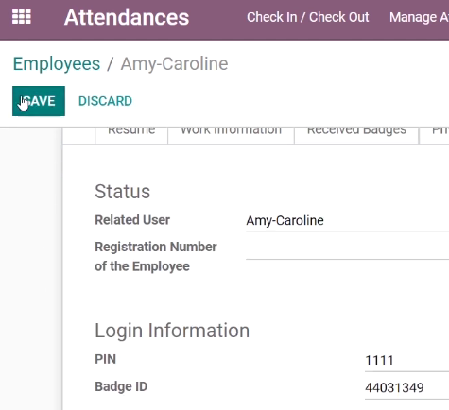Click the Registration Number of the Employee label

156,256
